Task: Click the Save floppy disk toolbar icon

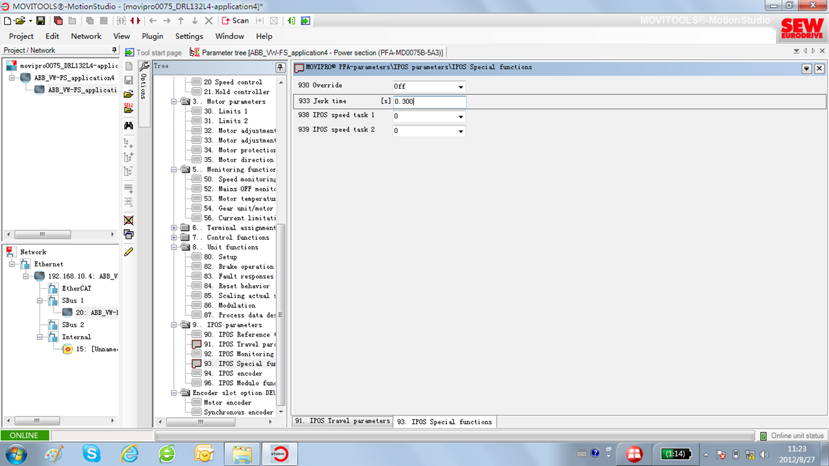Action: click(40, 21)
